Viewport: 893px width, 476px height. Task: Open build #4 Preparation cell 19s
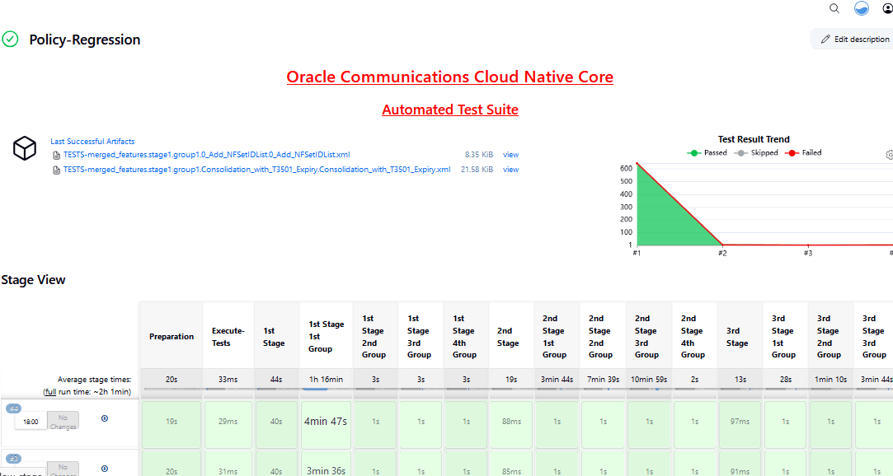click(172, 424)
